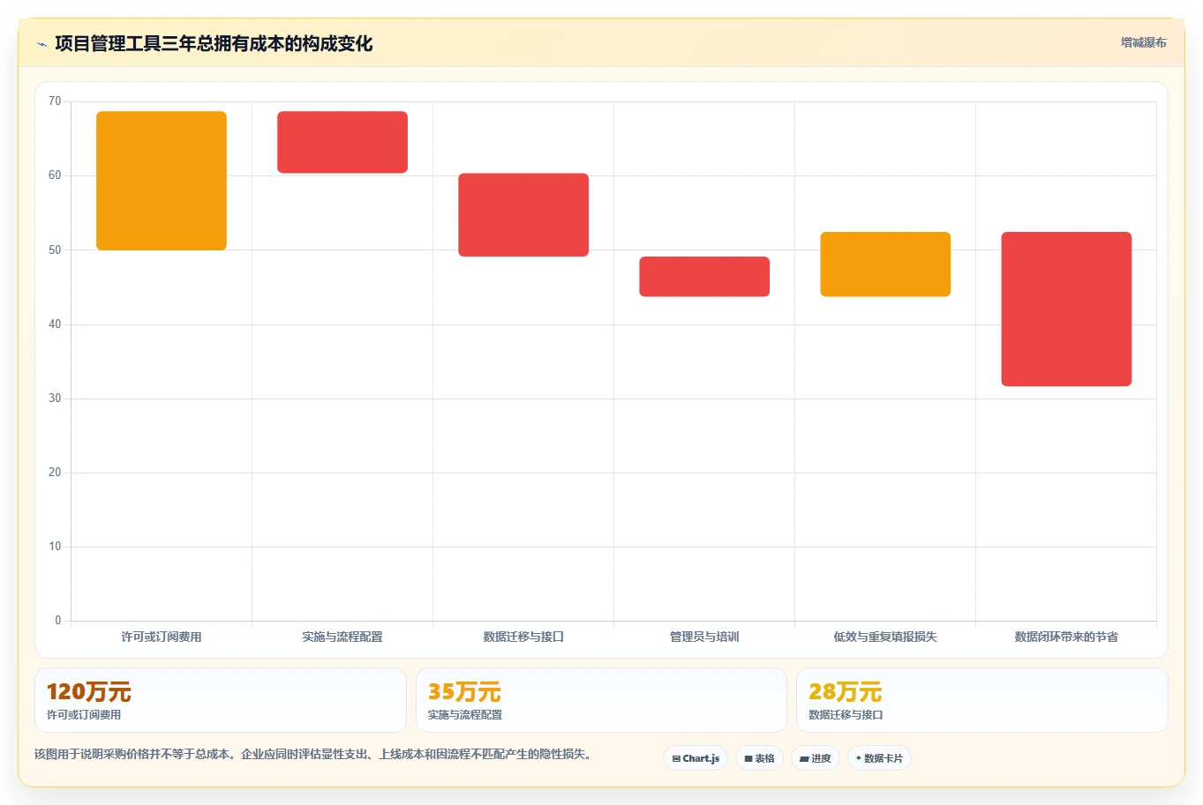
Task: Click the footnote text starting 该图用于说明采购价格
Action: coord(312,755)
